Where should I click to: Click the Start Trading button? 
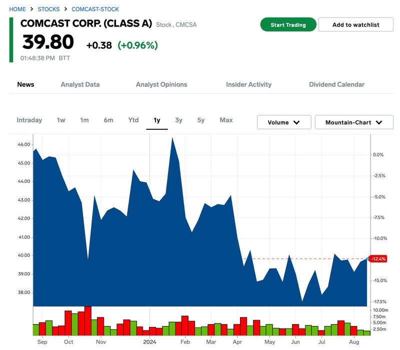tap(288, 24)
